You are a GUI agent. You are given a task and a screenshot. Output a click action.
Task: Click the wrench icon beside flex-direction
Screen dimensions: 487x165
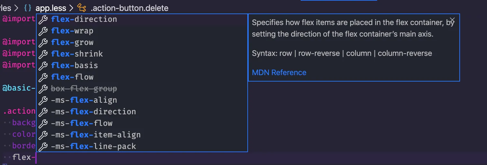pos(43,20)
